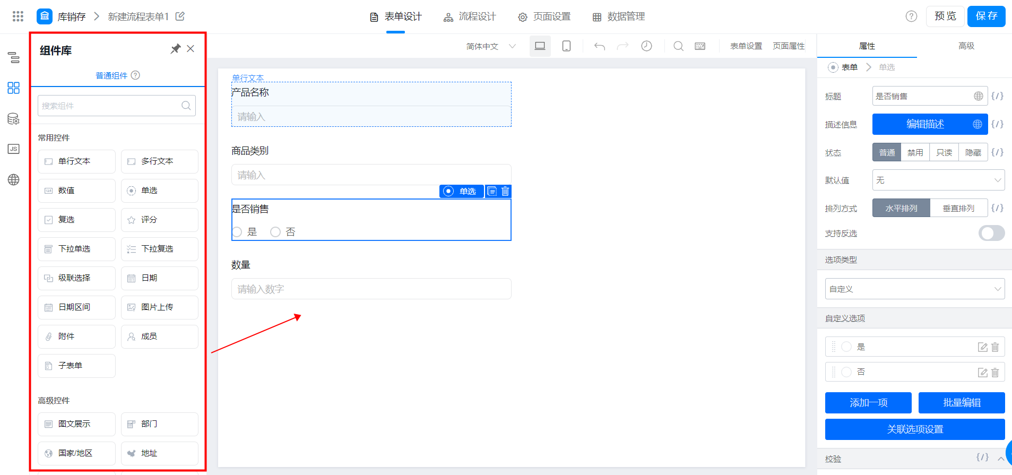Switch to desktop preview mode icon

[540, 46]
